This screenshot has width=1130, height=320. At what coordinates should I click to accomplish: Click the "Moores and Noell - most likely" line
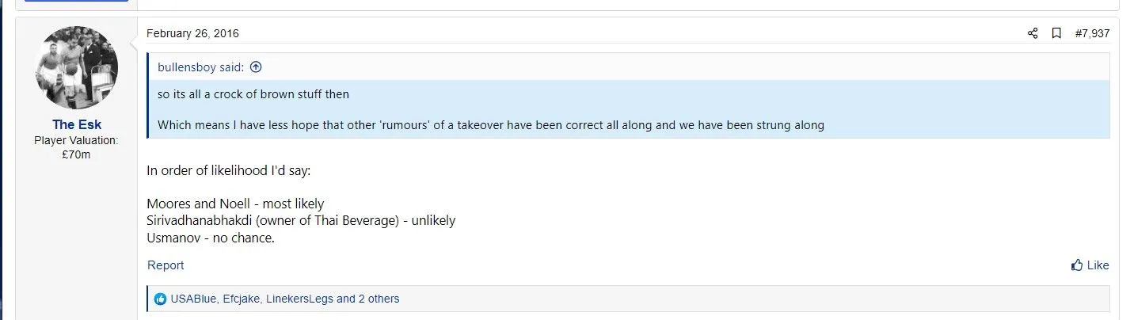(235, 204)
